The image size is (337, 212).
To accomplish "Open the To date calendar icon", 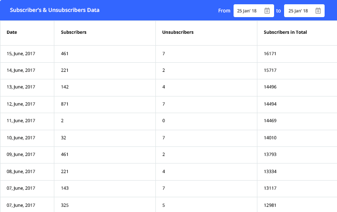I will pos(317,10).
